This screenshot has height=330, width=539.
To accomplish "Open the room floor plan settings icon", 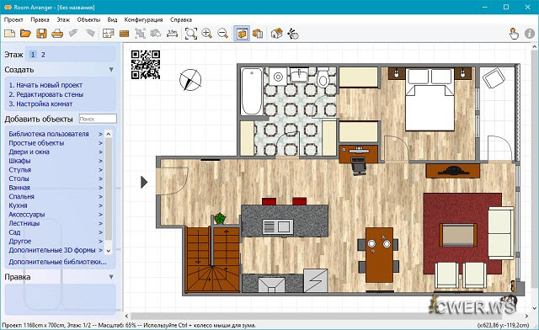I will tap(109, 34).
